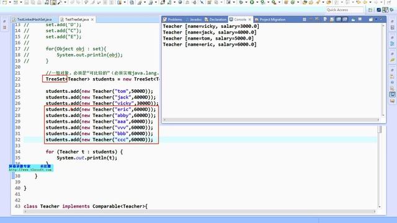Open the Javadoc view tab
397x223 pixels.
pos(194,19)
